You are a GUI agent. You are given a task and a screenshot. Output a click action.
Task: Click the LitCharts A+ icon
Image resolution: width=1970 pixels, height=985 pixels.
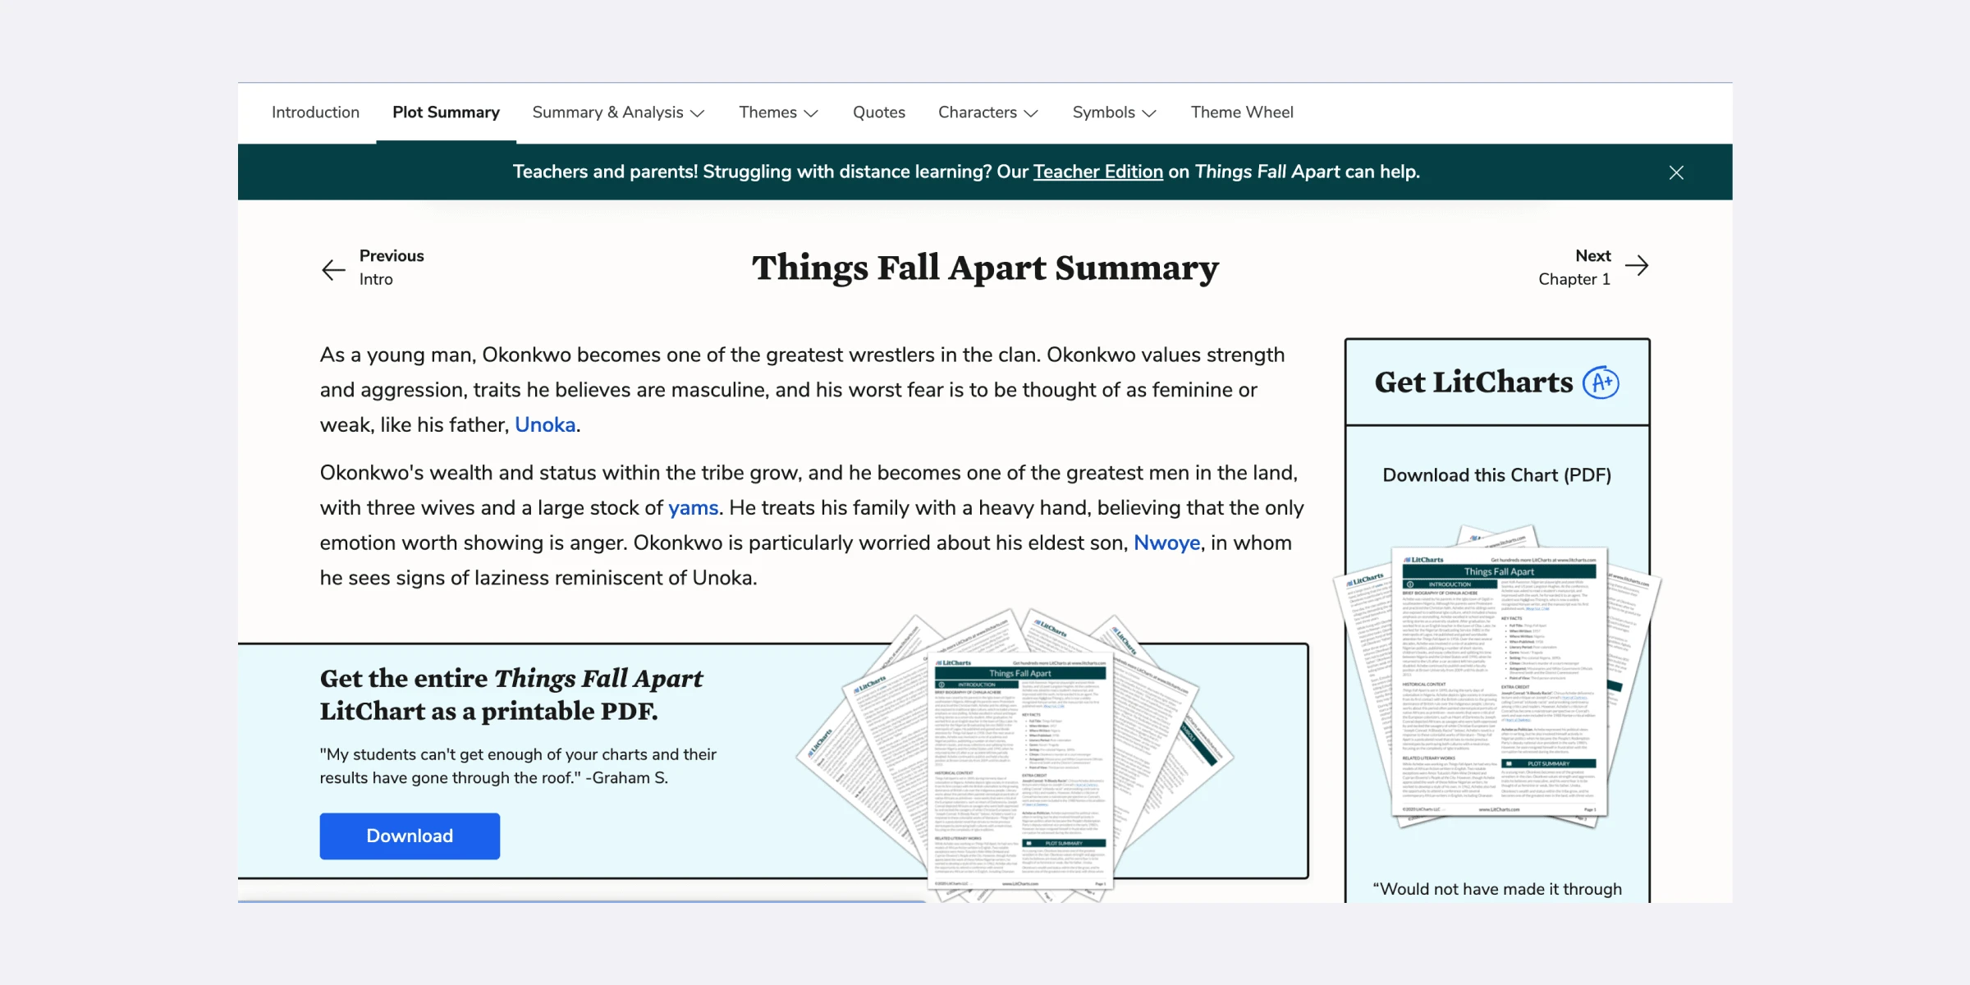1602,382
